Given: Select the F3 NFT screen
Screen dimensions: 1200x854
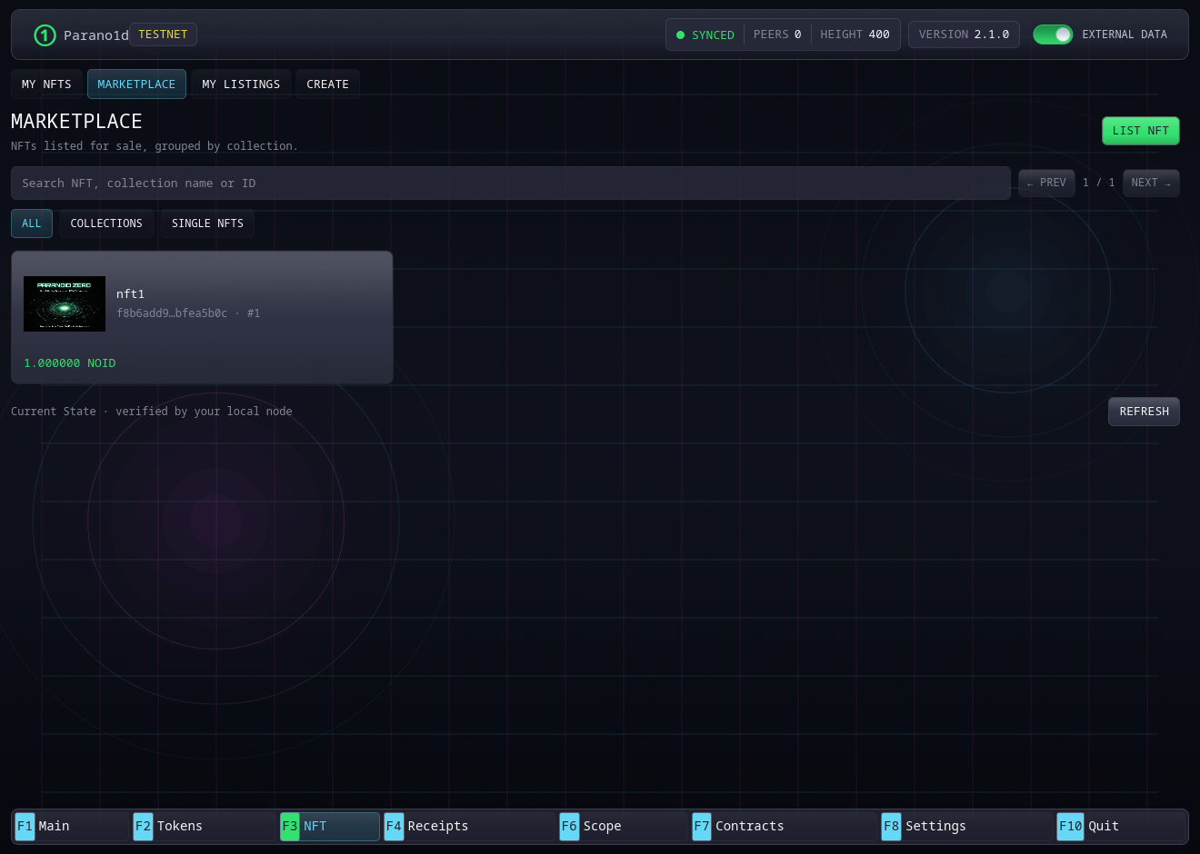Looking at the screenshot, I should click(330, 826).
